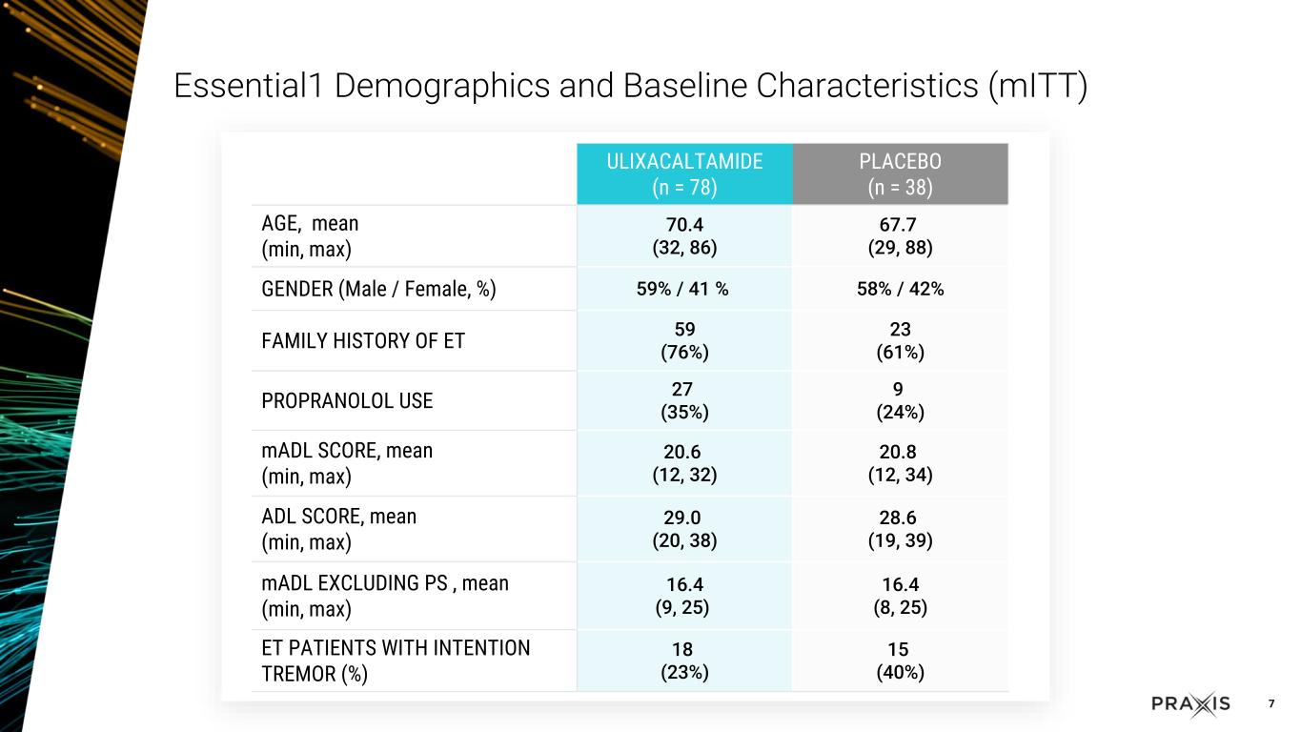
Task: Select the 58% / 42% placebo gender cell
Action: [900, 289]
